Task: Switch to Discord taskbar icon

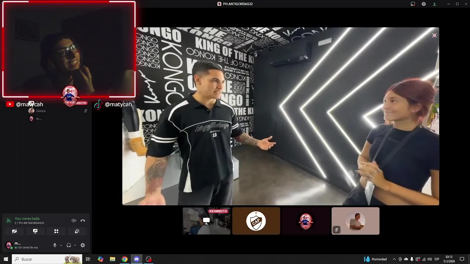Action: [x=137, y=259]
